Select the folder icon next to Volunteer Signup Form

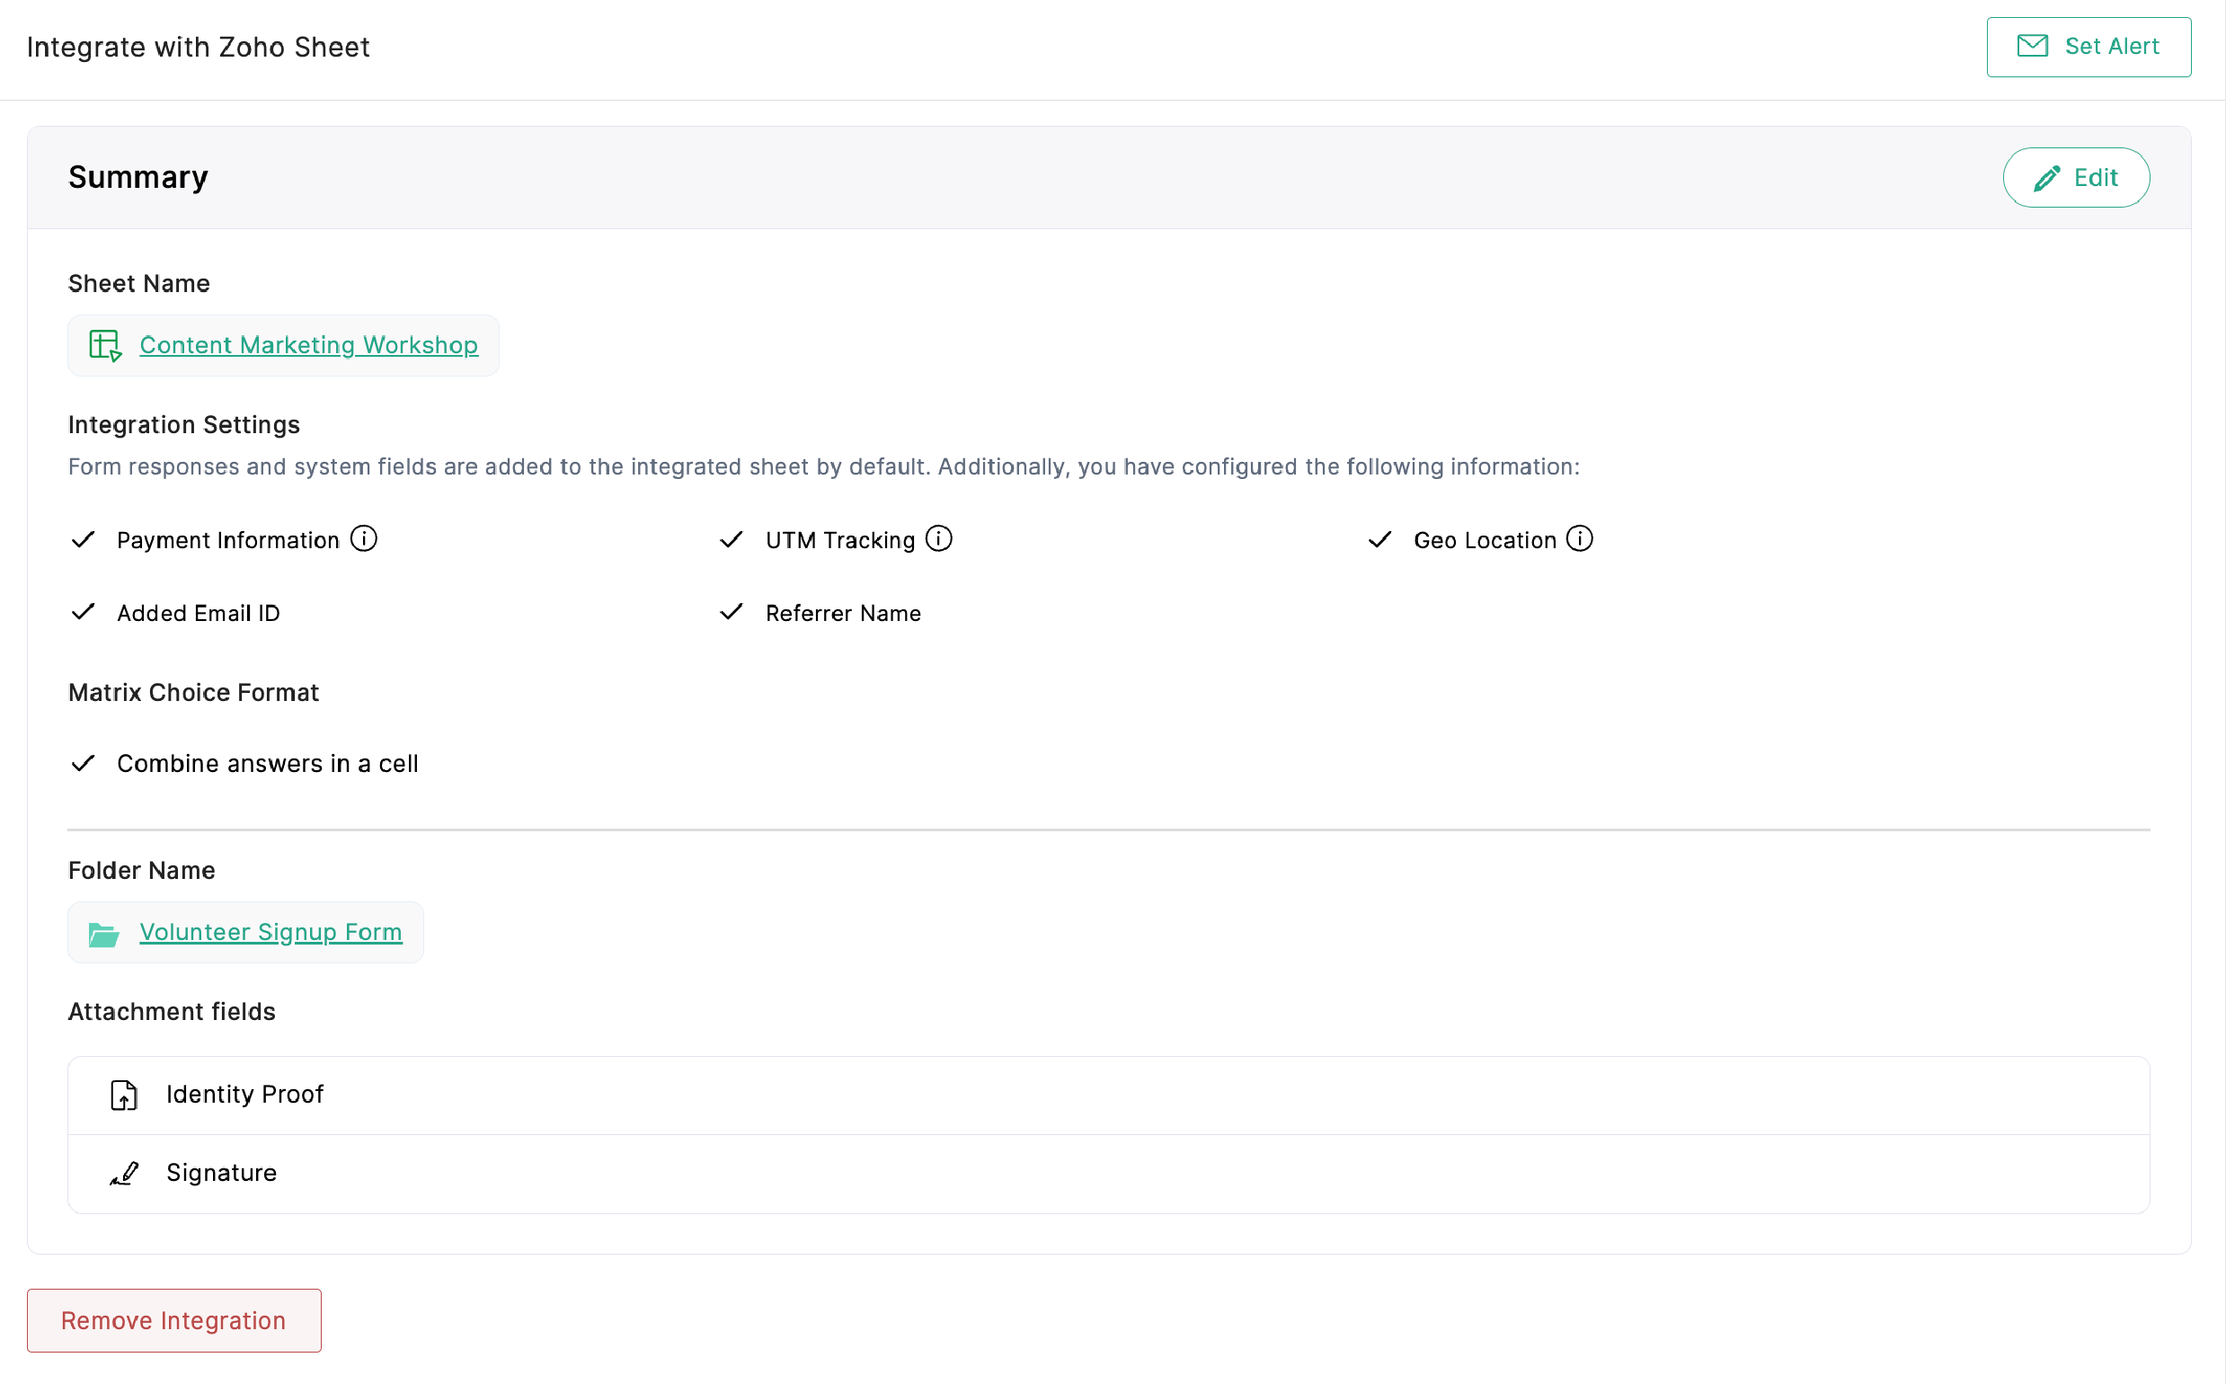tap(102, 934)
